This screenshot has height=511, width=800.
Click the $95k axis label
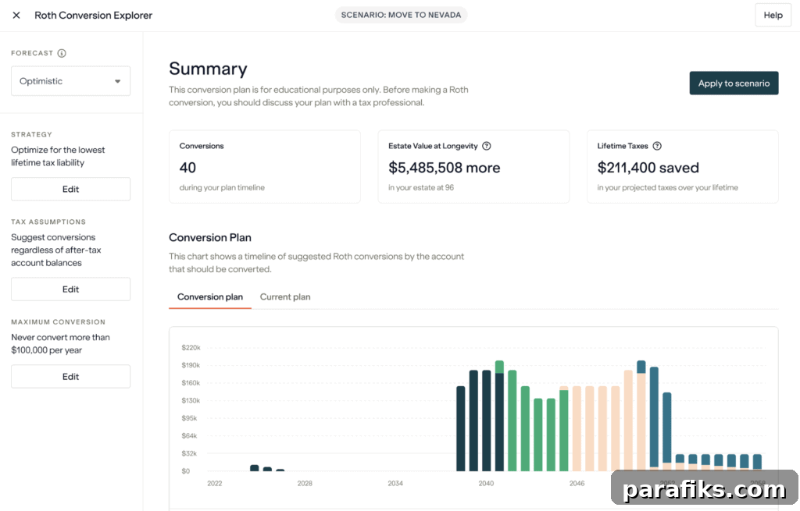189,417
